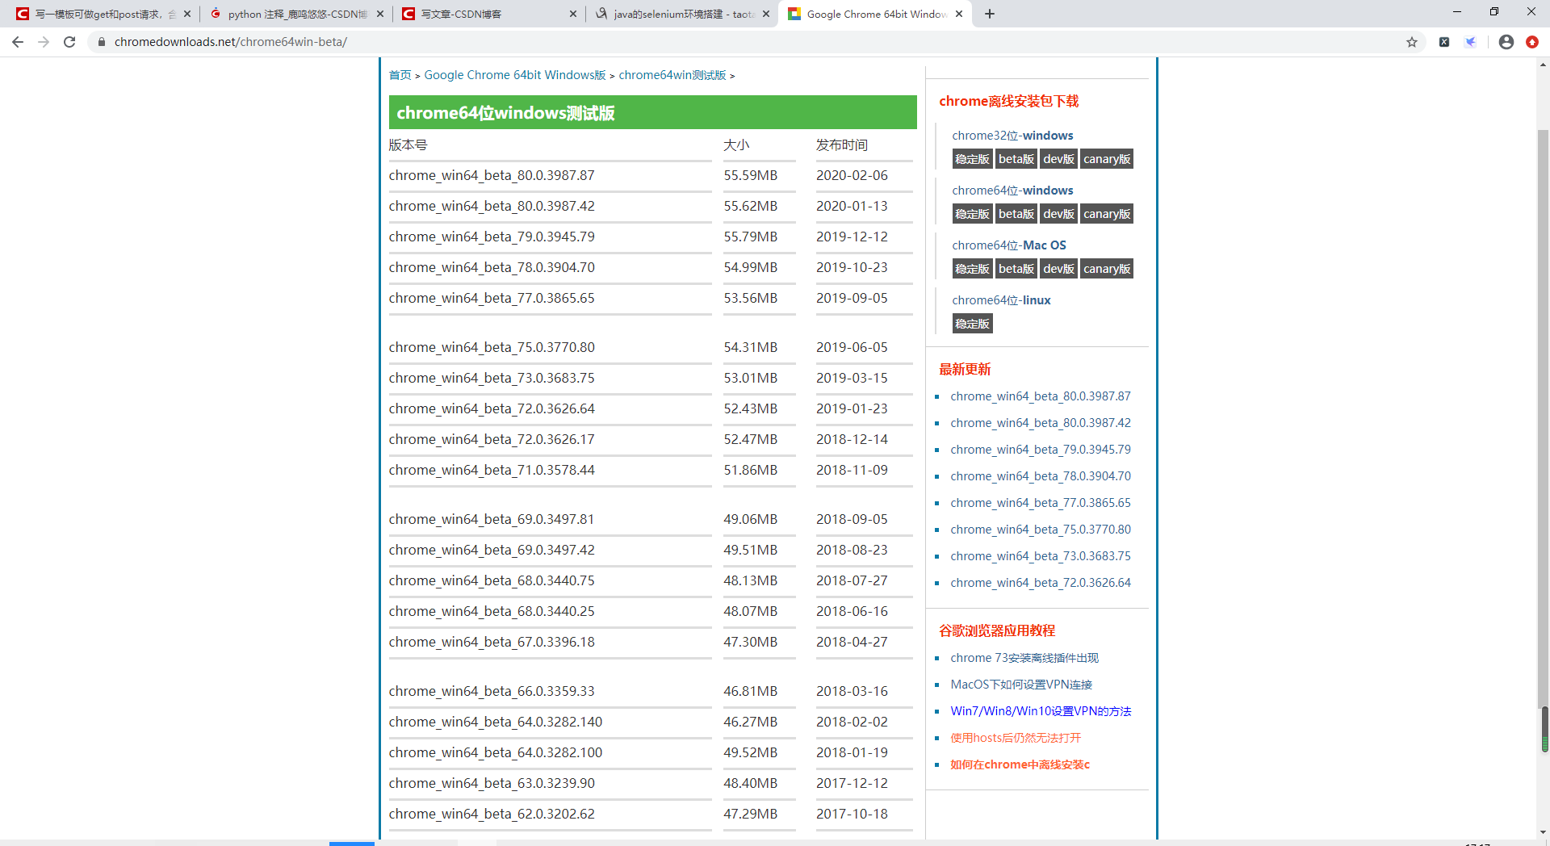Click beta版 under chrome64位-windows
Viewport: 1550px width, 846px height.
[1016, 214]
